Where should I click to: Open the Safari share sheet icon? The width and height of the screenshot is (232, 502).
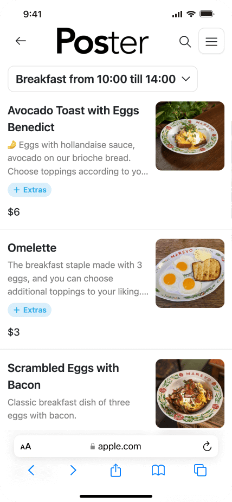pos(115,471)
